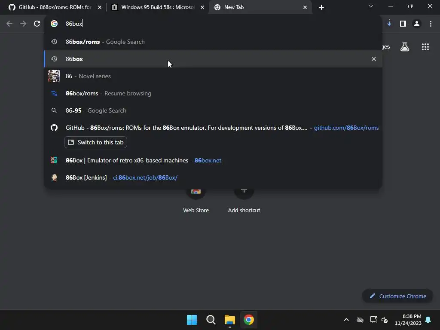
Task: Remove the 86box history suggestion
Action: 374,59
